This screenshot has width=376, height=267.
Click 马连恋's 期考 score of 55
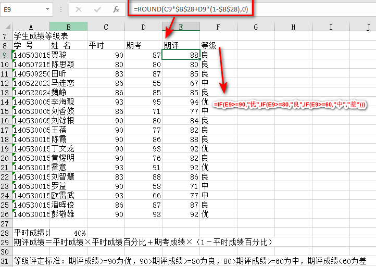point(143,83)
